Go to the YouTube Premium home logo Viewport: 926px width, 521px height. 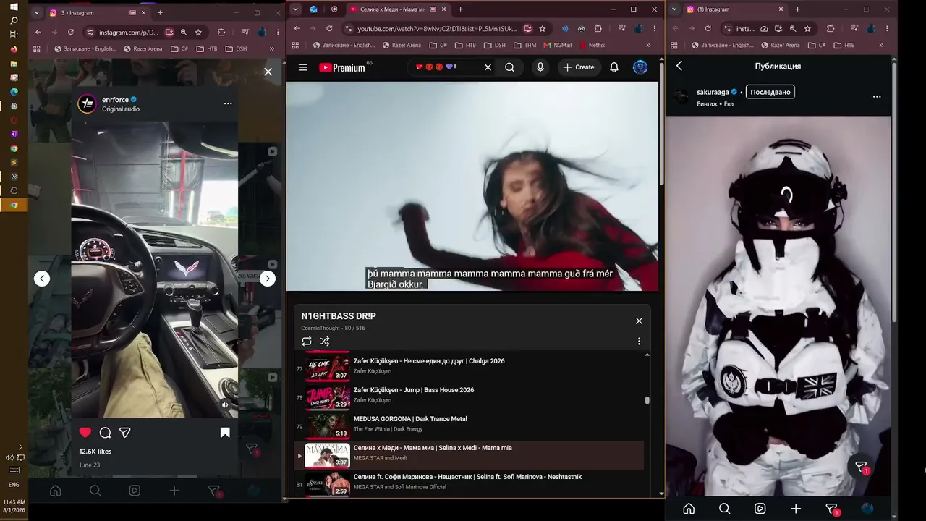tap(342, 67)
